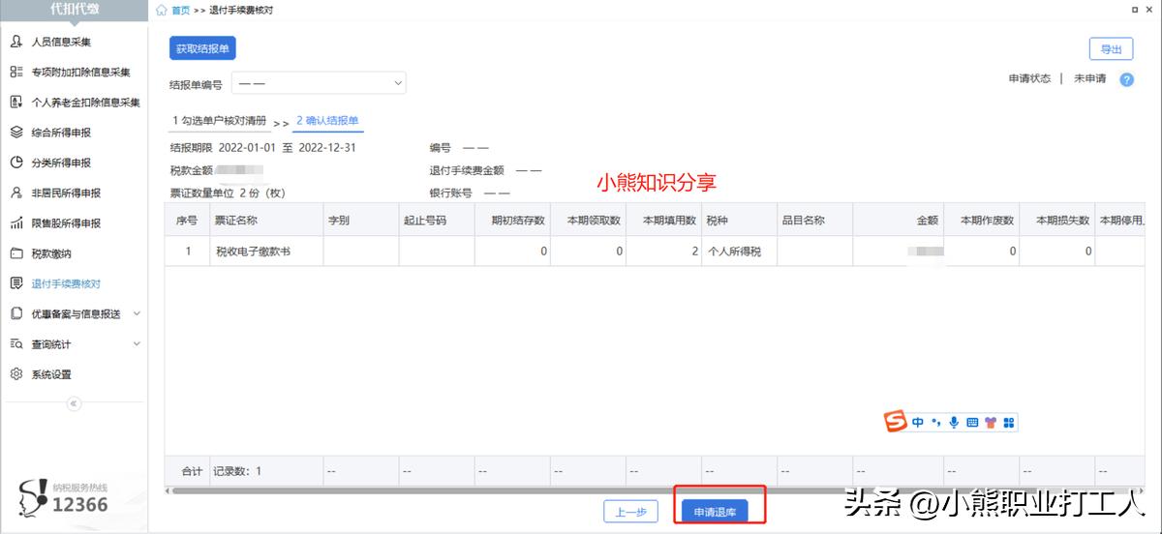Click the 专项附加扣除 list icon
The image size is (1162, 534).
coord(16,72)
